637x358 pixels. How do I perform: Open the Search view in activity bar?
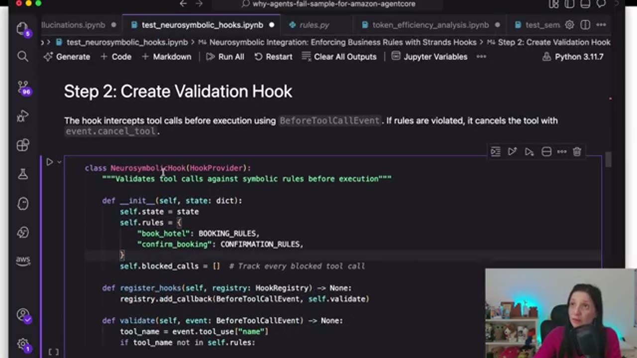[22, 56]
